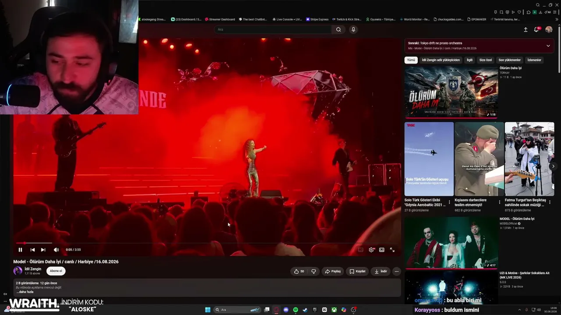Open İdil Zengin channel name link
Screen dimensions: 561x315
[33, 269]
